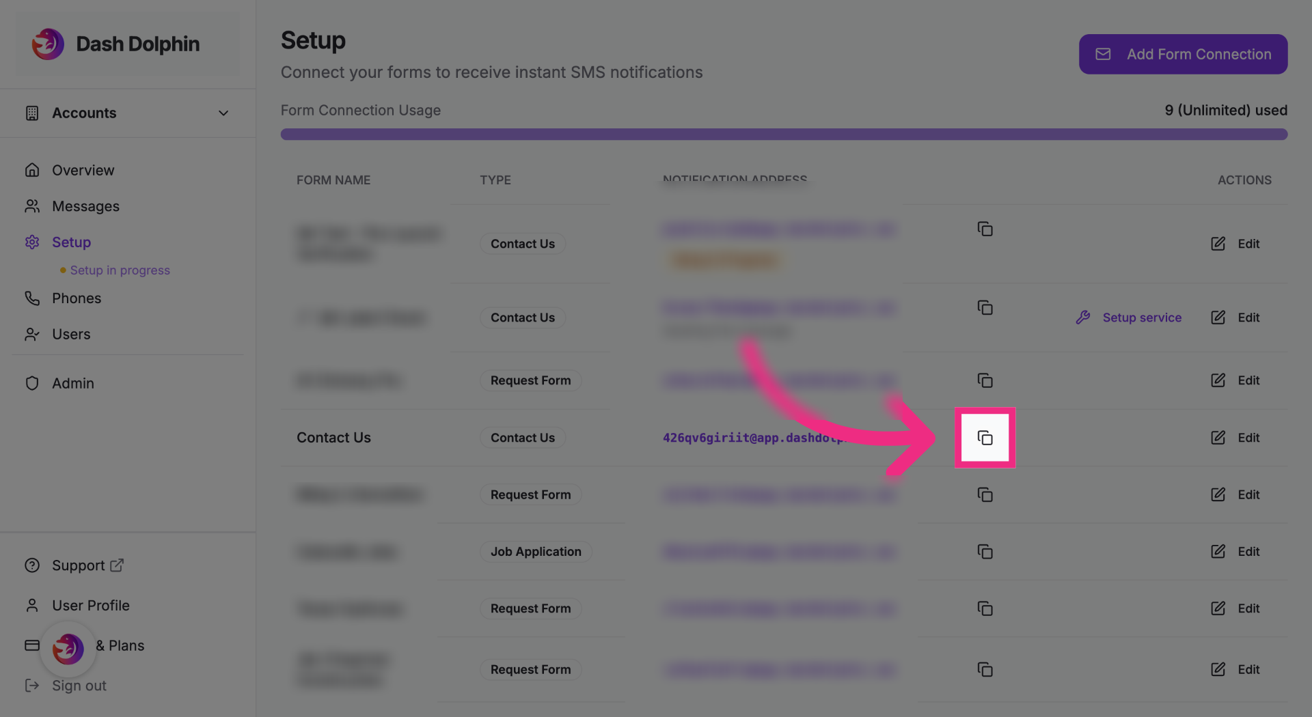
Task: Copy address in the Job Application row
Action: coord(985,551)
